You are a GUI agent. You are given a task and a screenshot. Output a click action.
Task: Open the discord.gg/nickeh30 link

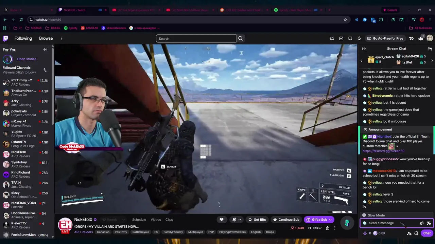pyautogui.click(x=383, y=151)
